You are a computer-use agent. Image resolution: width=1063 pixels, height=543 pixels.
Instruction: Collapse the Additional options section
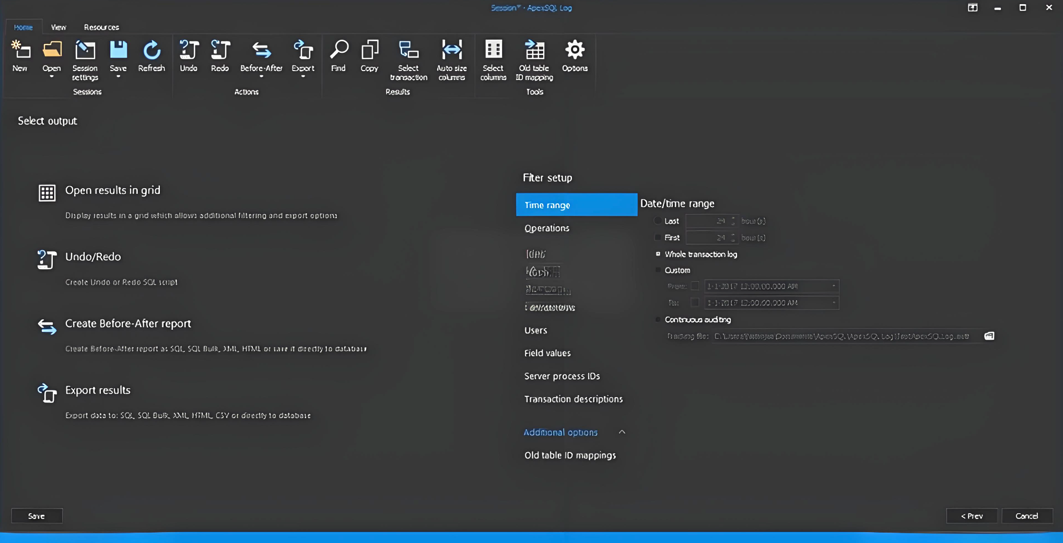[622, 432]
